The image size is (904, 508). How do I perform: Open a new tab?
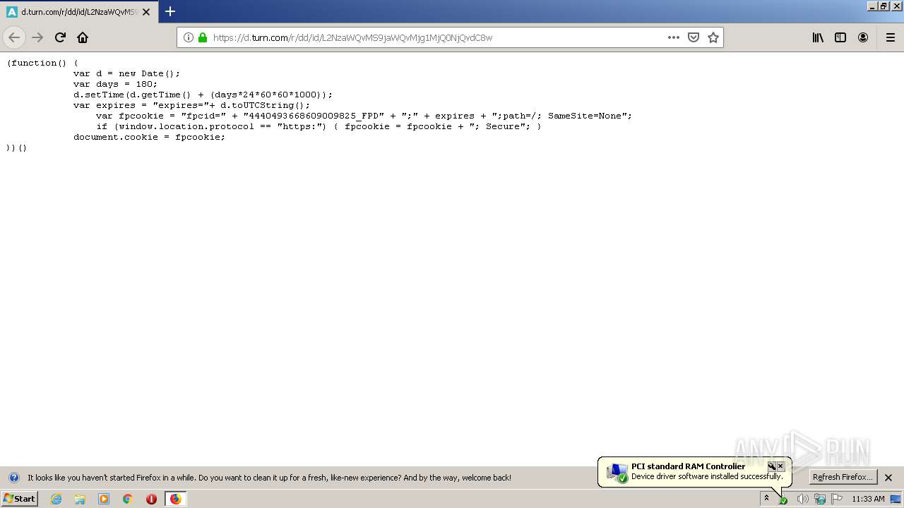point(170,11)
